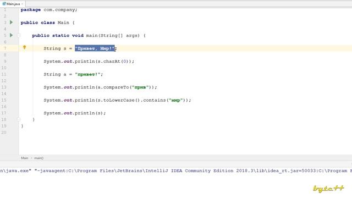This screenshot has height=198, width=352.
Task: Click variable 'a' declaration on line 11
Action: 65,74
